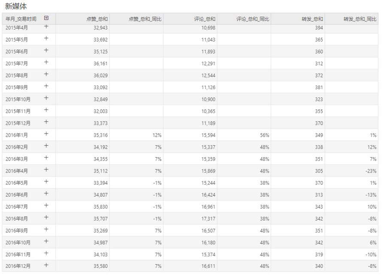The height and width of the screenshot is (275, 382).
Task: Expand the 2016年1月 row
Action: pos(46,134)
